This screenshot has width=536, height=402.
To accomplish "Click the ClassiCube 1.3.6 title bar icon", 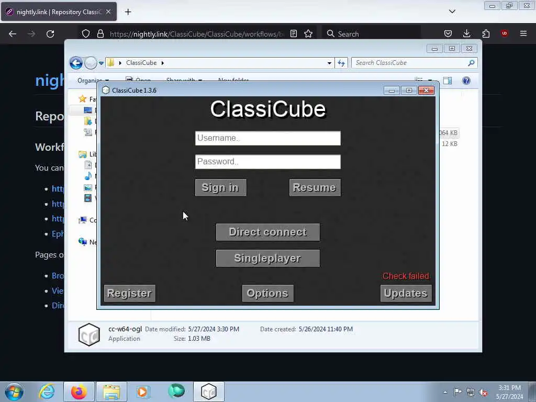I will click(106, 90).
